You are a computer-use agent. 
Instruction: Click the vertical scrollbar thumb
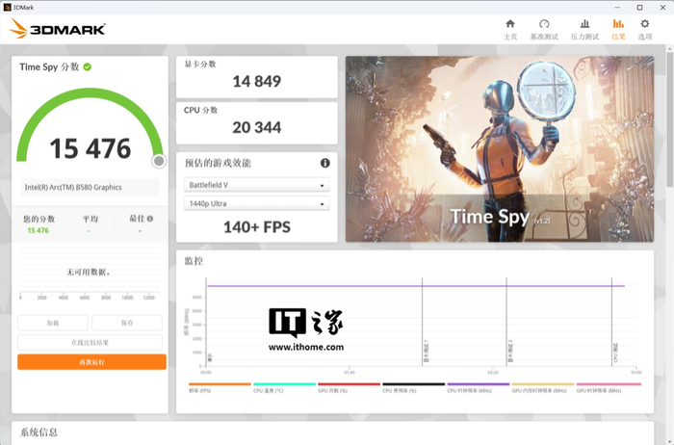[670, 119]
